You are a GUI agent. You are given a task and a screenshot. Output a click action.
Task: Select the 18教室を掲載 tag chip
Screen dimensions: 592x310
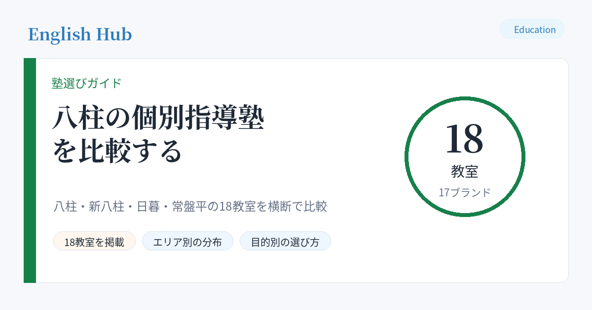(x=94, y=241)
